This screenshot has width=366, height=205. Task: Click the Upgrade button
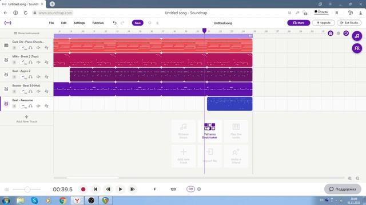pos(323,23)
